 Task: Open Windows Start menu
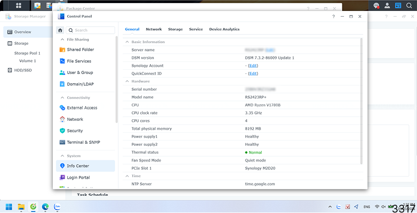click(x=9, y=207)
